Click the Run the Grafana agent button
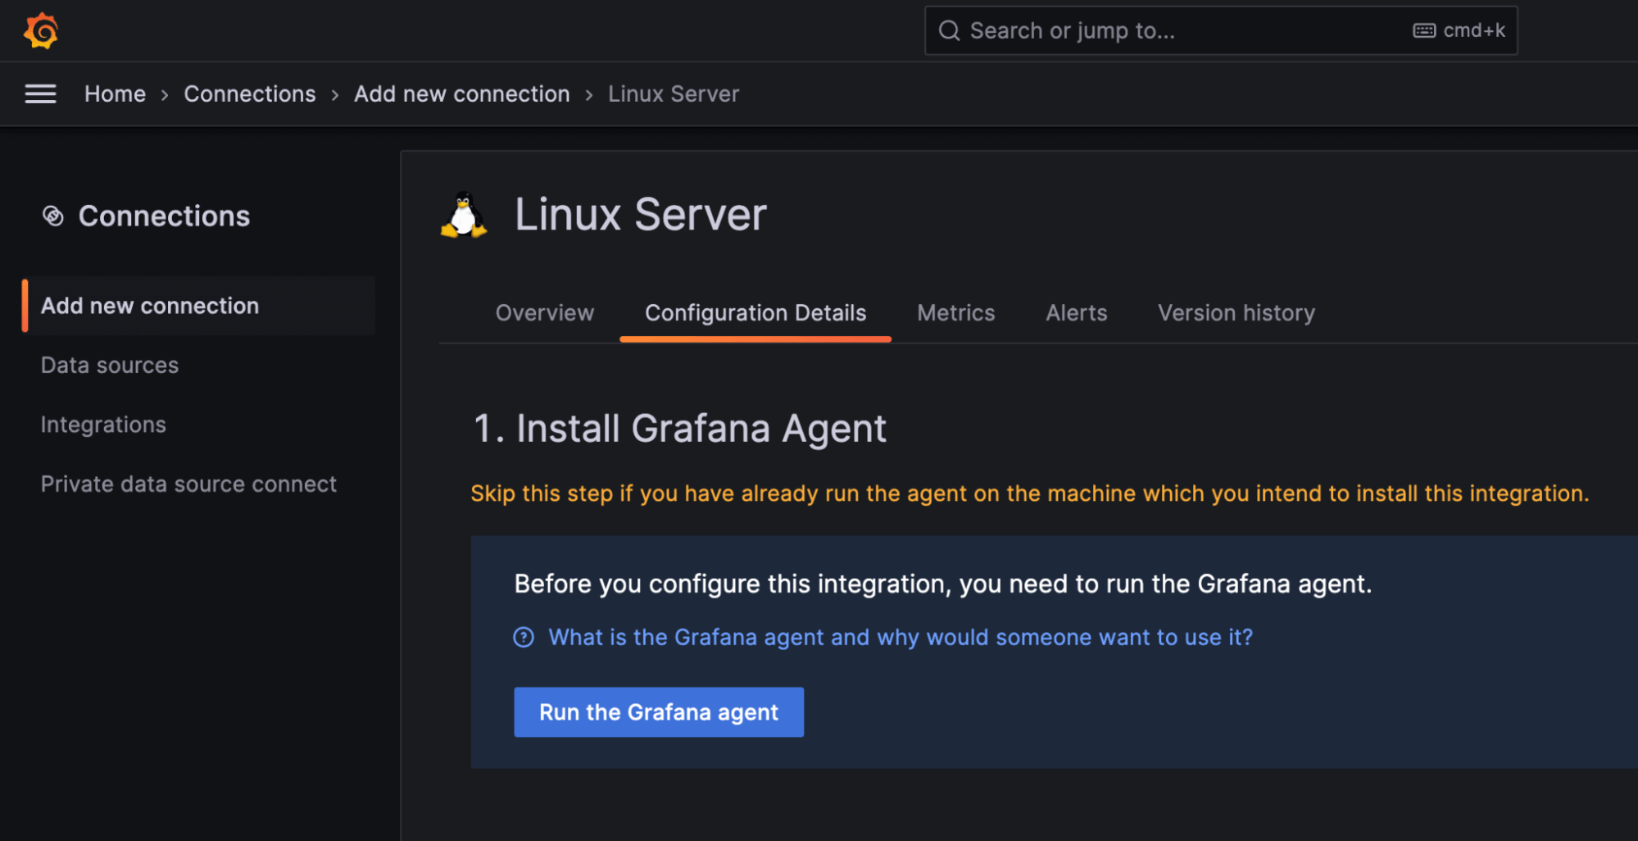 pyautogui.click(x=658, y=711)
